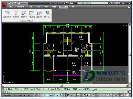Toggle grid display in the status bar
The width and height of the screenshot is (133, 99).
38,95
